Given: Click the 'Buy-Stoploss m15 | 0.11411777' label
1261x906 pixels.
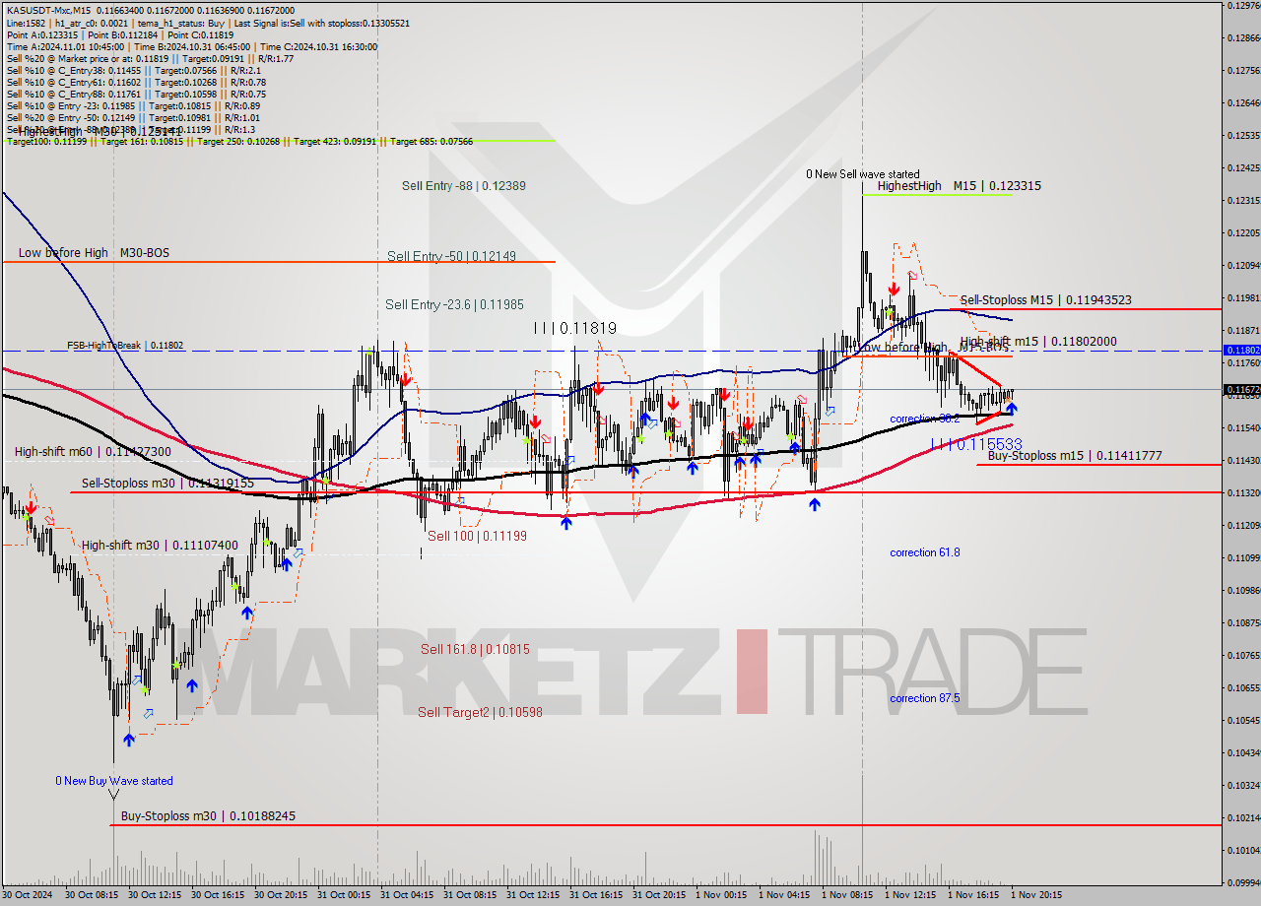Looking at the screenshot, I should [x=1075, y=456].
